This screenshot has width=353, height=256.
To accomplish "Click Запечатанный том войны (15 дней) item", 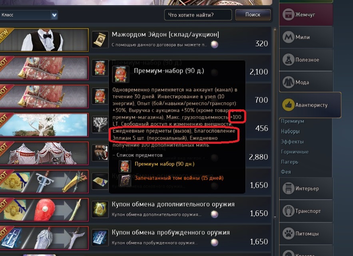I will click(x=179, y=178).
